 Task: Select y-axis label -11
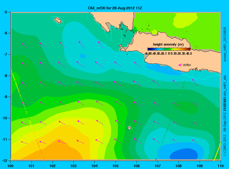(4, 139)
